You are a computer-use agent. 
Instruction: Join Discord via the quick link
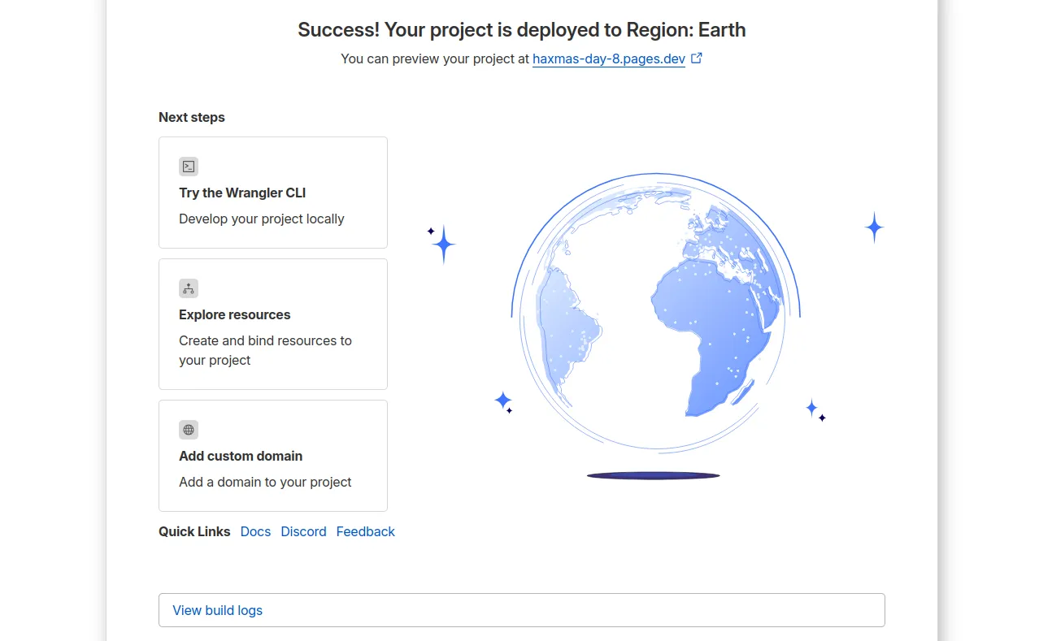(x=303, y=531)
